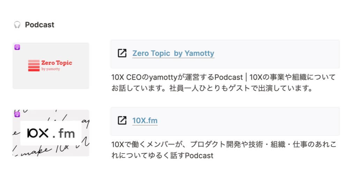The image size is (349, 174).
Task: Click the purple podcast badge on Zero Topic thumbnail
Action: pos(17,47)
